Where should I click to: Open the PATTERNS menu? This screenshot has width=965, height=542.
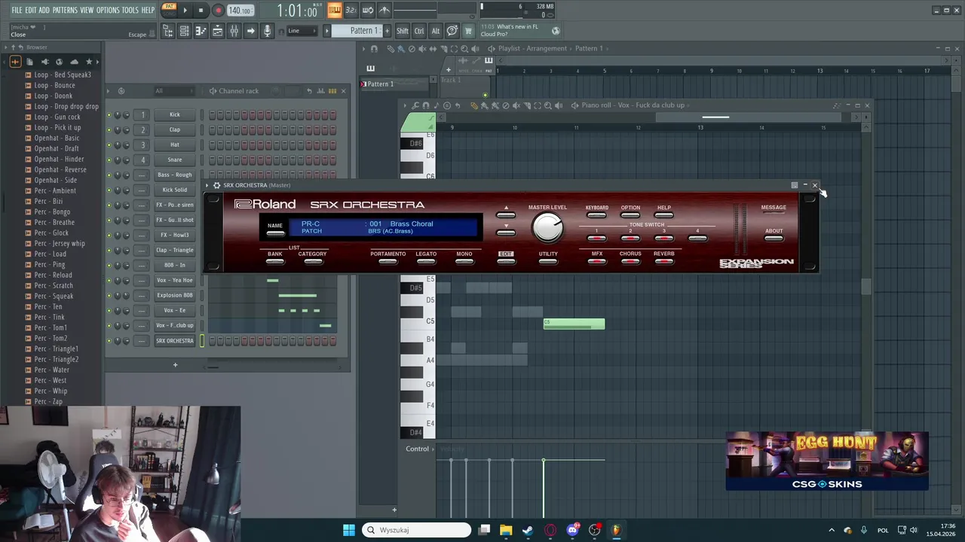click(65, 10)
